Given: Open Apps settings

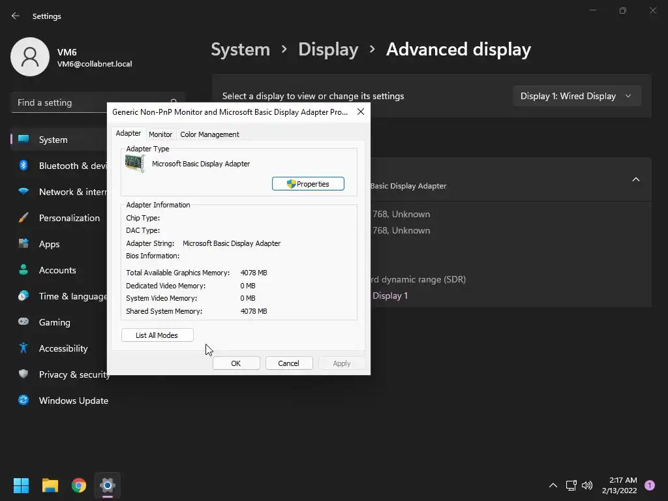Looking at the screenshot, I should click(59, 244).
